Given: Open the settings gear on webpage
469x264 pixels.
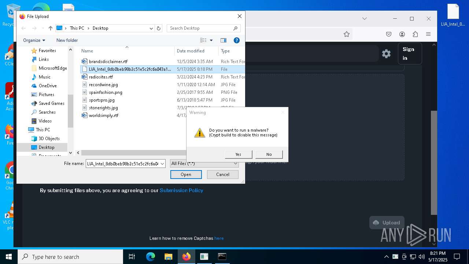Looking at the screenshot, I should coord(386,54).
